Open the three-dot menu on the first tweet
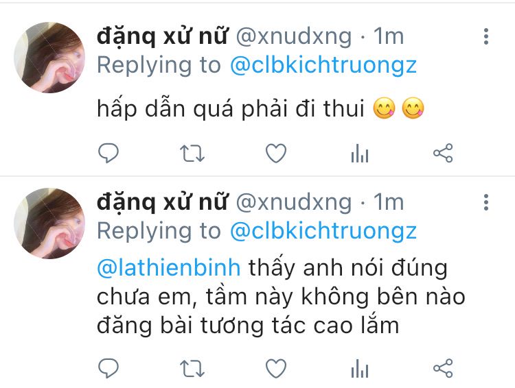The height and width of the screenshot is (388, 515). pos(486,36)
